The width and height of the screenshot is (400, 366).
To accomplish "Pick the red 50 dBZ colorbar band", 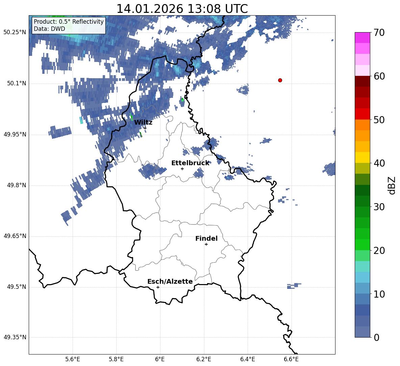I will click(362, 114).
